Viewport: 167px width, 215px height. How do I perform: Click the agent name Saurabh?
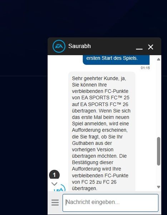pos(79,46)
